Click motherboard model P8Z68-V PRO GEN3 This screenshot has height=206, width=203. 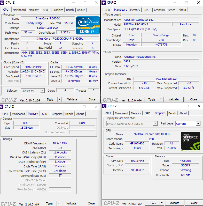(147, 24)
